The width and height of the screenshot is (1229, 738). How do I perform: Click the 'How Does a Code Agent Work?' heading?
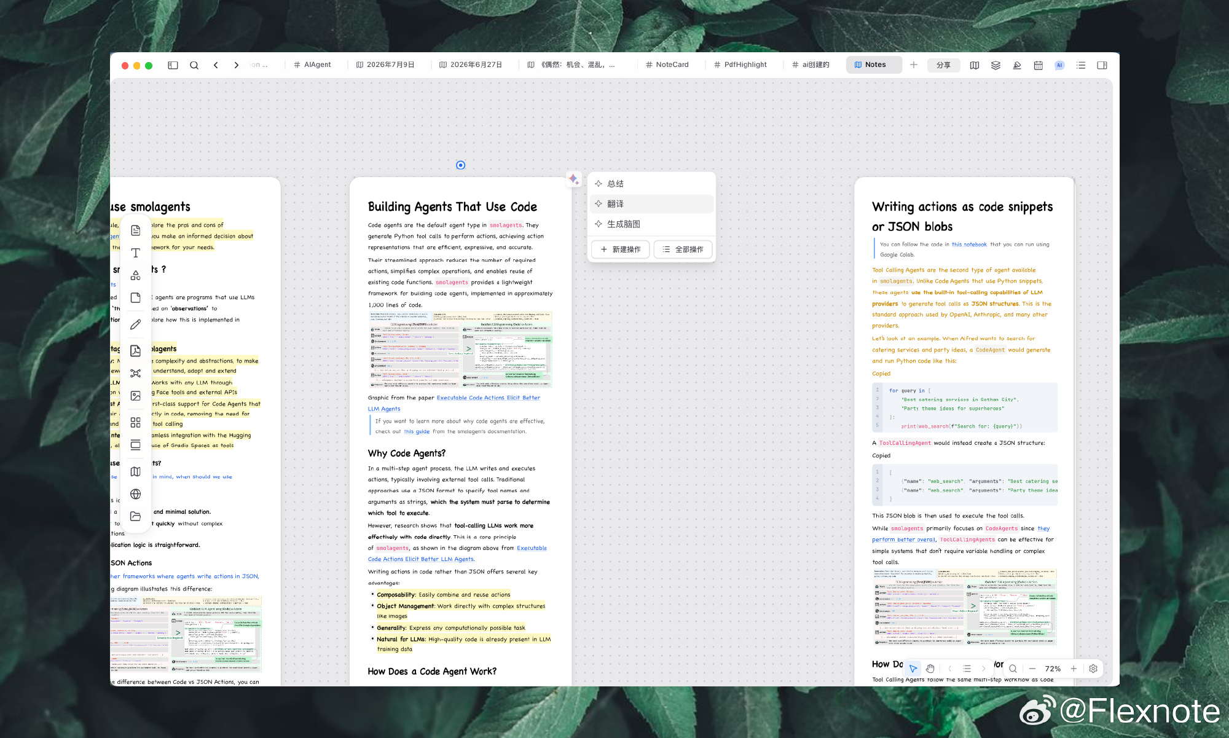[x=432, y=672]
